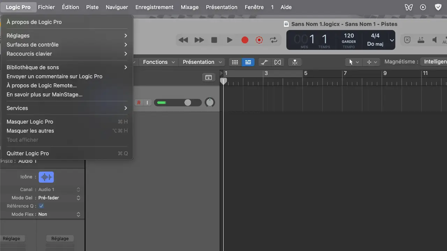Image resolution: width=447 pixels, height=251 pixels.
Task: Expand Raccourcis clavier submenu
Action: (67, 54)
